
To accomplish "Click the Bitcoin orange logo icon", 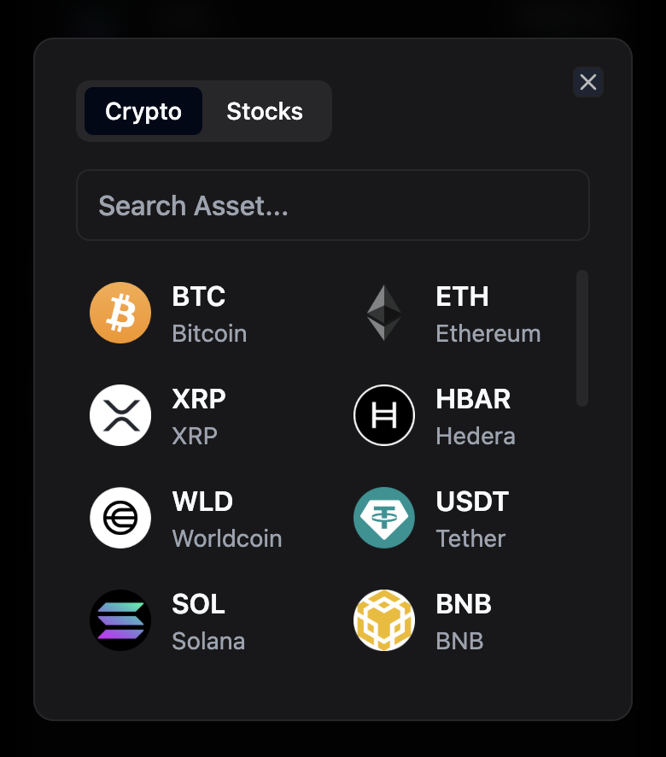I will (x=120, y=313).
